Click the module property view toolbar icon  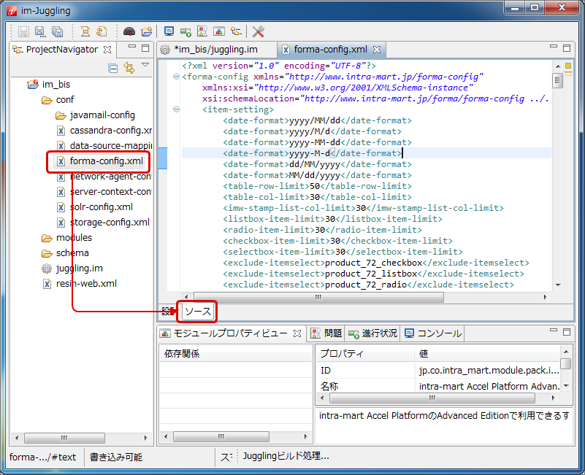point(219,31)
